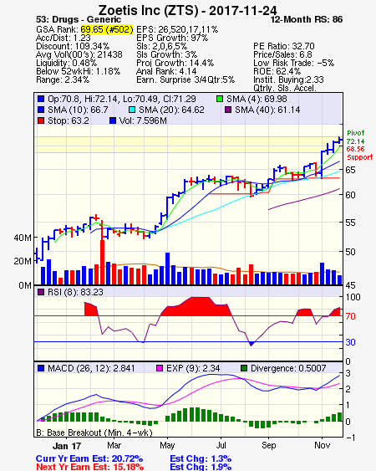Click the purple SMA (40) legend swatch
The image size is (376, 471).
pos(228,110)
